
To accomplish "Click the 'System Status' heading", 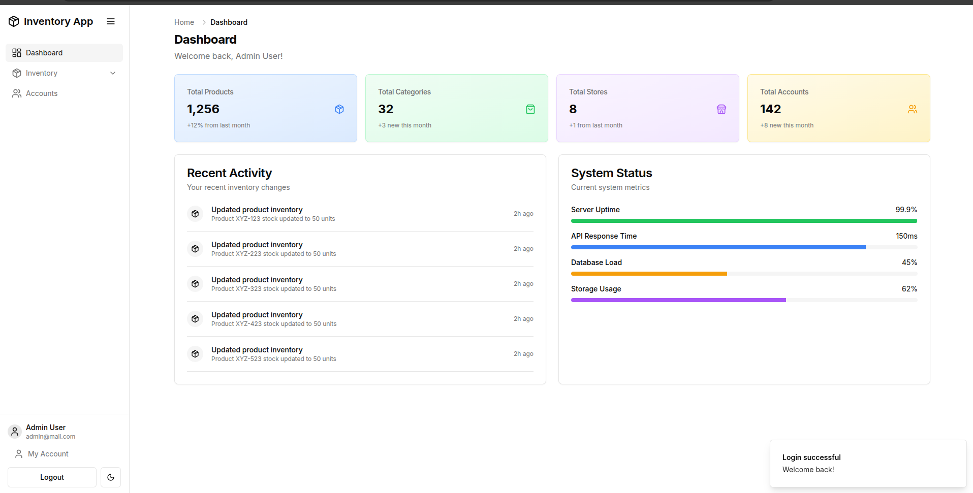I will [611, 173].
